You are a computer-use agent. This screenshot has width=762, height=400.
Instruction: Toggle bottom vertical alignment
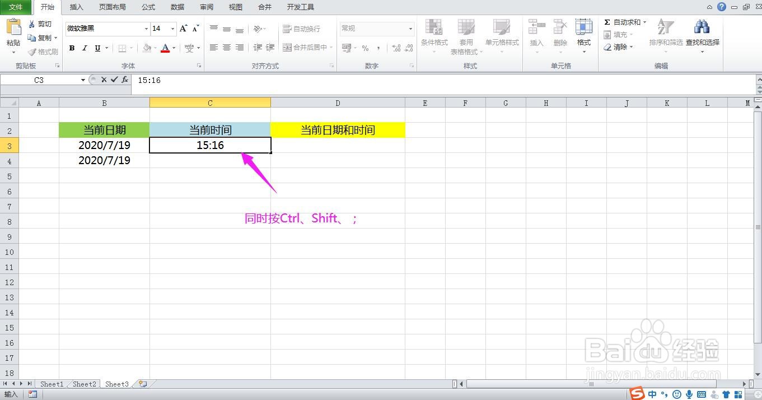pos(240,29)
